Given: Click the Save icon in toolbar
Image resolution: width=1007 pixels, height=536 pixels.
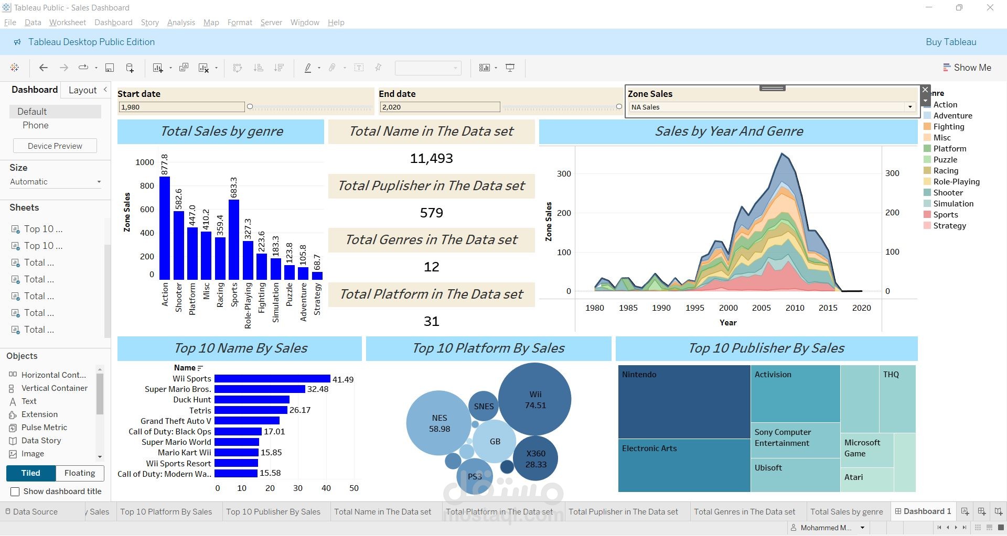Looking at the screenshot, I should (110, 68).
